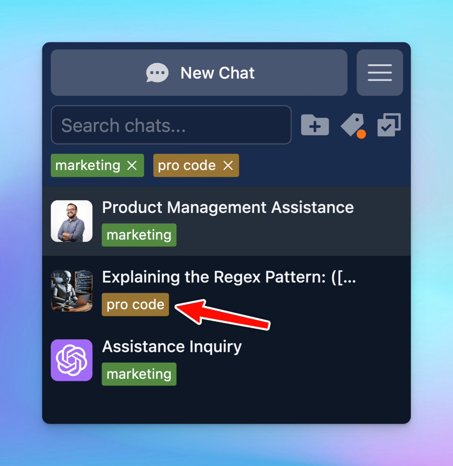Screen dimensions: 453x466
Task: Create a new chat folder
Action: pos(315,125)
